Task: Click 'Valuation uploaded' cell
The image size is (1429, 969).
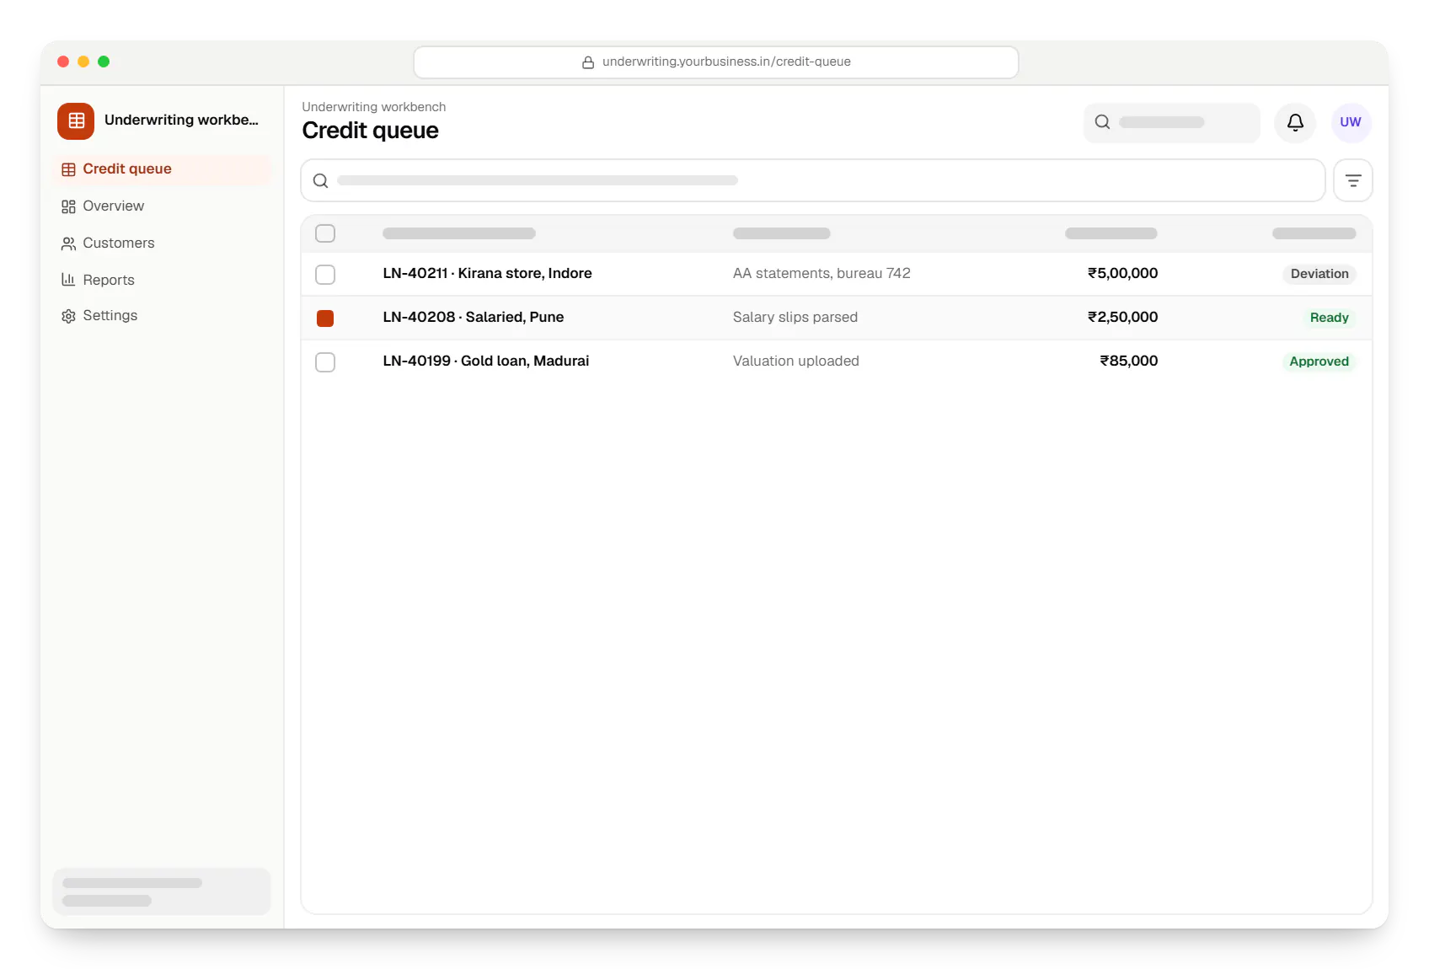Action: pyautogui.click(x=796, y=361)
